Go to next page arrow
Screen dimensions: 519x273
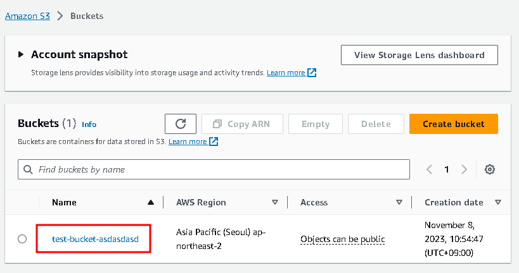pos(464,169)
